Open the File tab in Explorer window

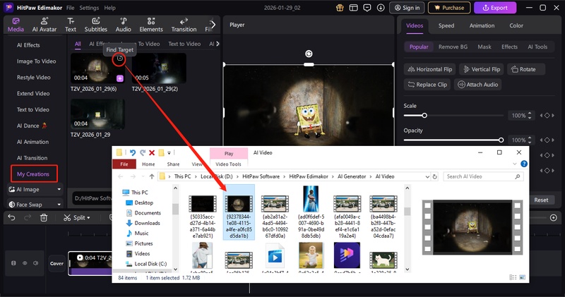tap(124, 164)
